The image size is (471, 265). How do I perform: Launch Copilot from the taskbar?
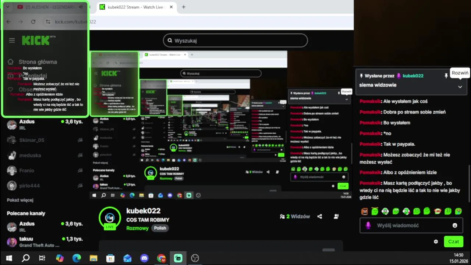[x=60, y=258]
